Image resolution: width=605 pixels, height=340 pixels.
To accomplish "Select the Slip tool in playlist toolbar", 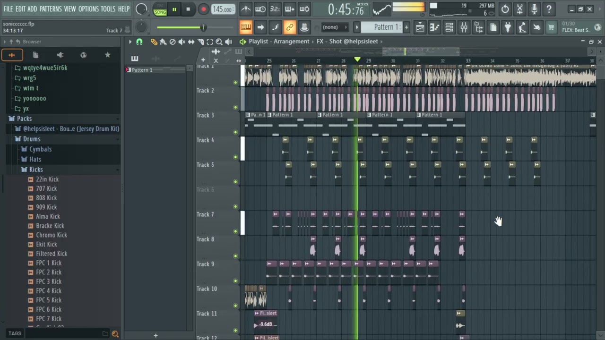I will (191, 42).
